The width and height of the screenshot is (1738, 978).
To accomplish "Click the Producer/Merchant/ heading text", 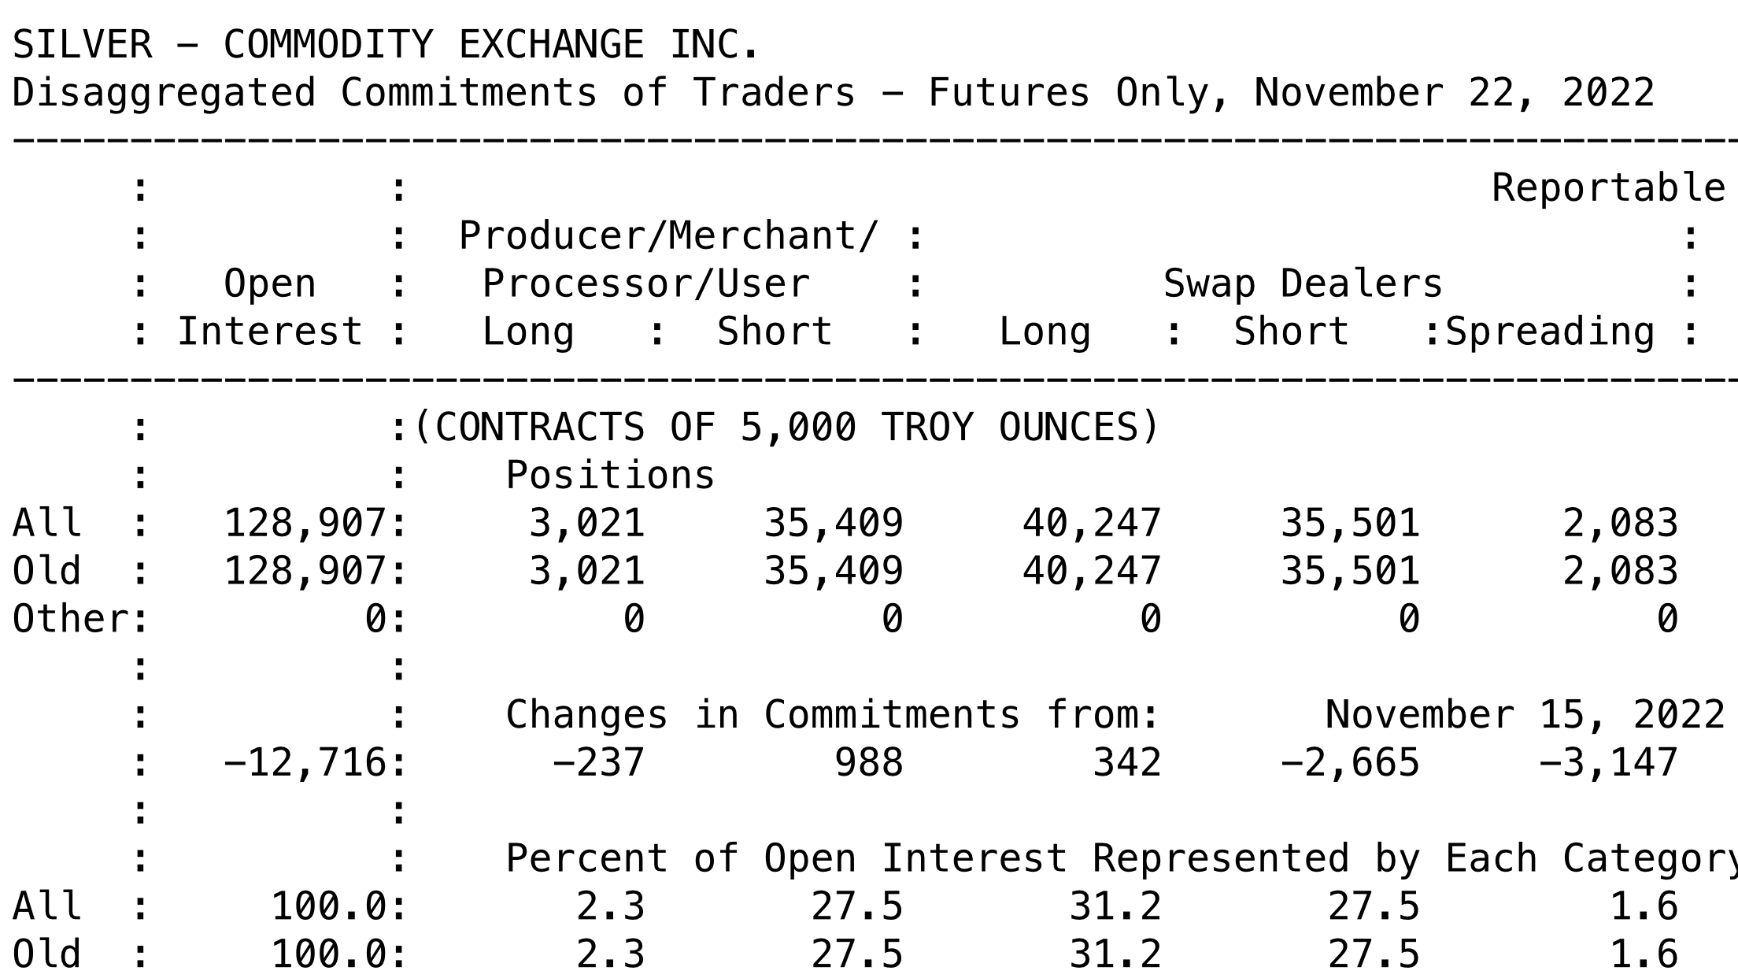I will pos(668,236).
